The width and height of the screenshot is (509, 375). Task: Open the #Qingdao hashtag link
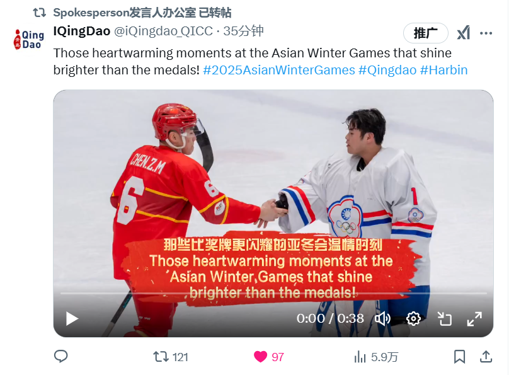pos(387,70)
